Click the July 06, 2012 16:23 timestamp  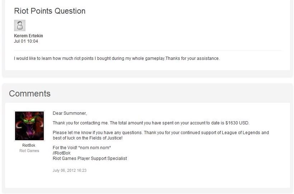pos(70,170)
